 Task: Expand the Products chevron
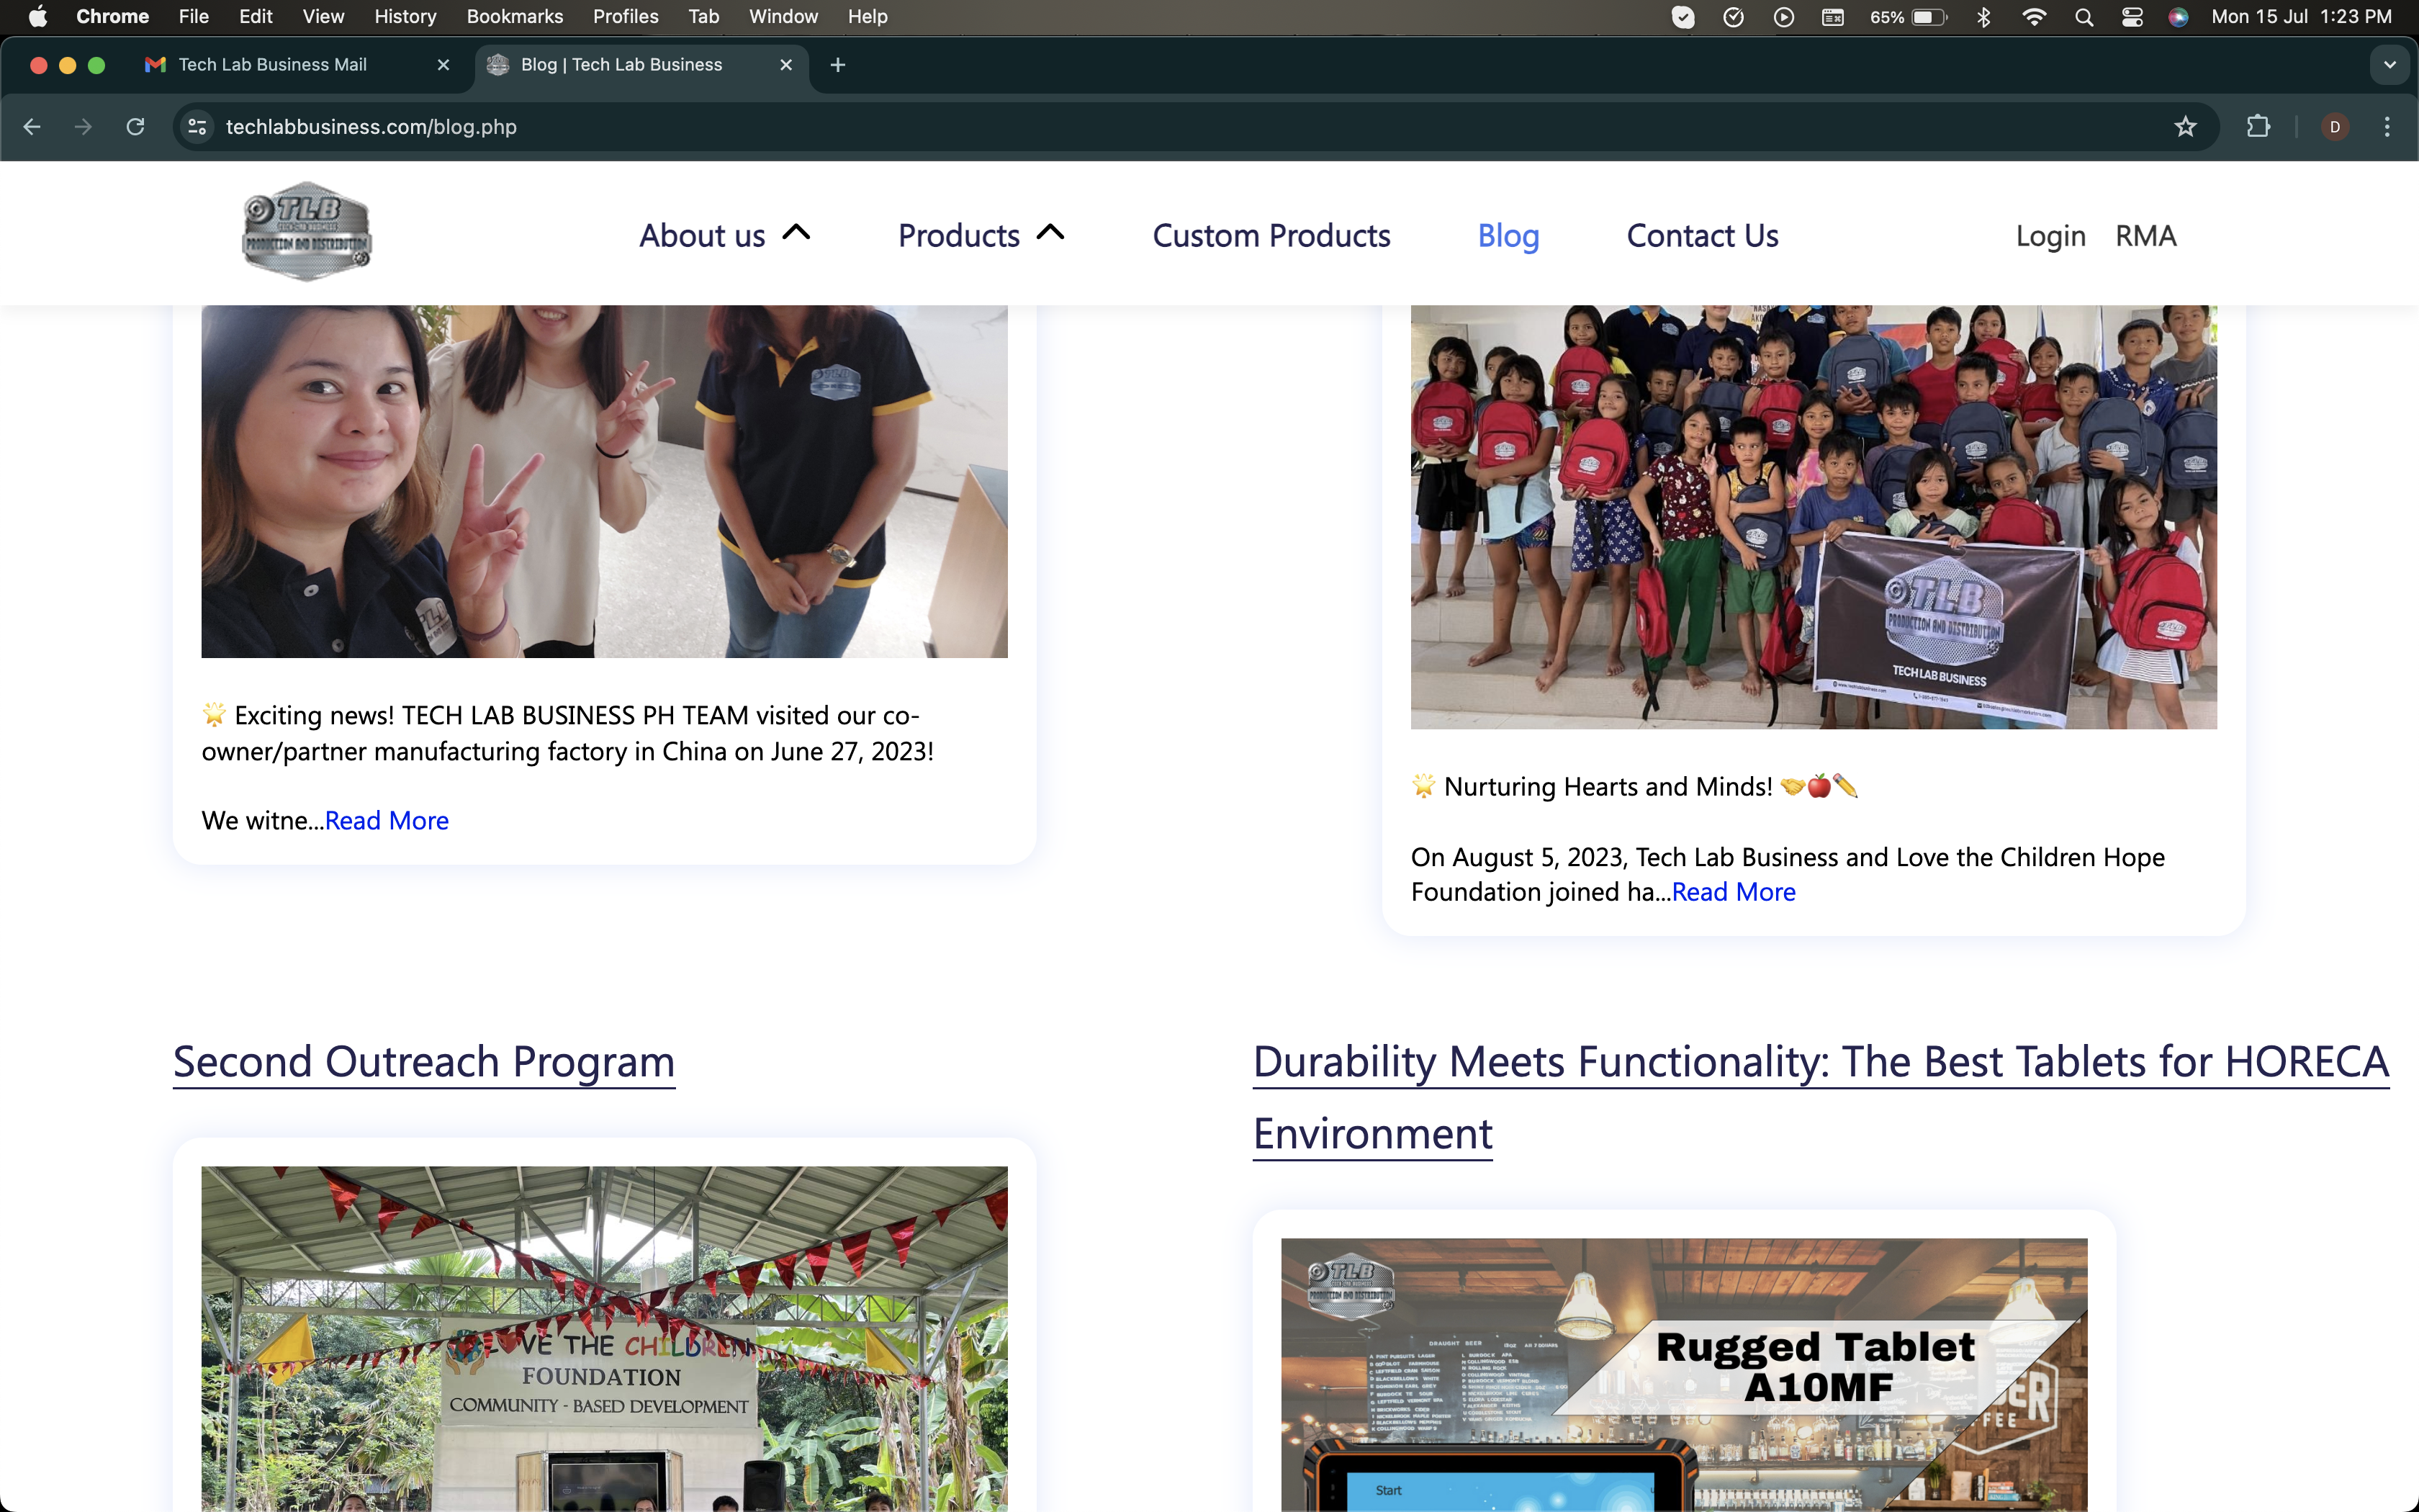pyautogui.click(x=1050, y=233)
